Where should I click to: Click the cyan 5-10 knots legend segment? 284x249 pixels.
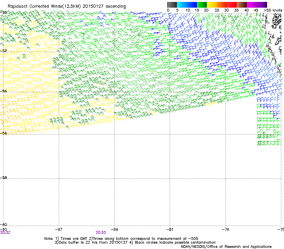coord(182,5)
